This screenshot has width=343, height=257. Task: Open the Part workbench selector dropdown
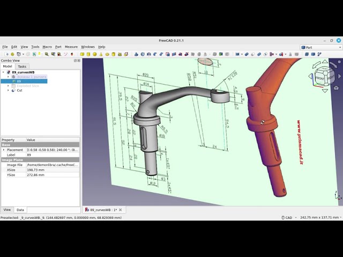click(321, 48)
